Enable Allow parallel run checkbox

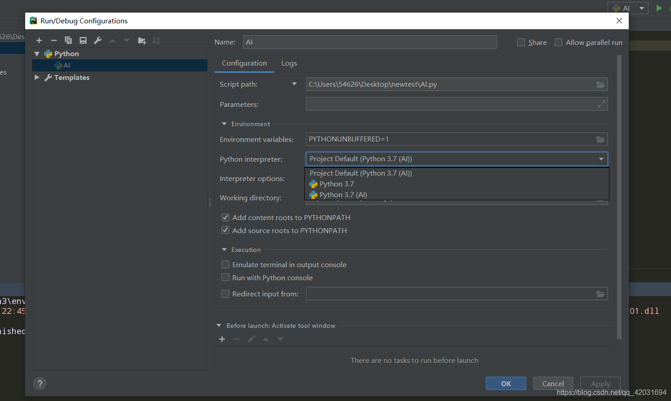click(558, 42)
